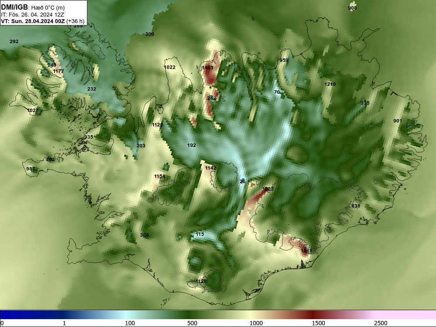The height and width of the screenshot is (327, 436).
Task: Click the 26 value on the map
Action: point(242,181)
